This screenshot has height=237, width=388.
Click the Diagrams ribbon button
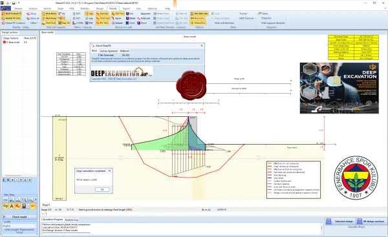[x=266, y=18]
